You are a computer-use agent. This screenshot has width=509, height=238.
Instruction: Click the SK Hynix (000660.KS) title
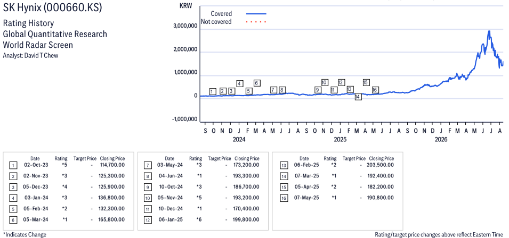[x=52, y=8]
